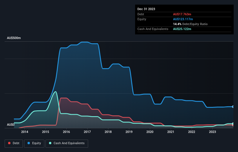Image resolution: width=238 pixels, height=152 pixels.
Task: Click the teal Cash And Equivalents legend dot
Action: (50, 143)
